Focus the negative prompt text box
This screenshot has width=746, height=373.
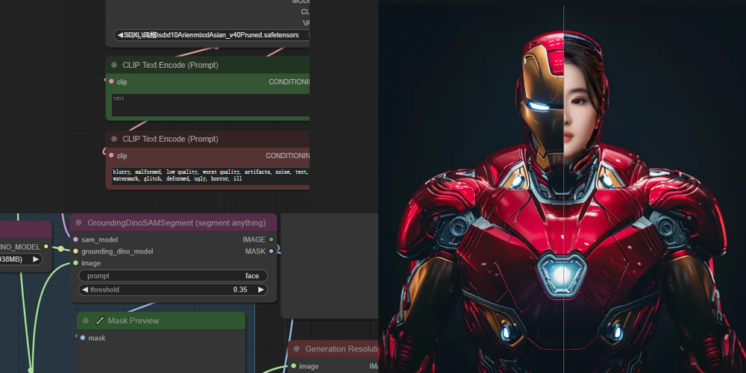[211, 175]
